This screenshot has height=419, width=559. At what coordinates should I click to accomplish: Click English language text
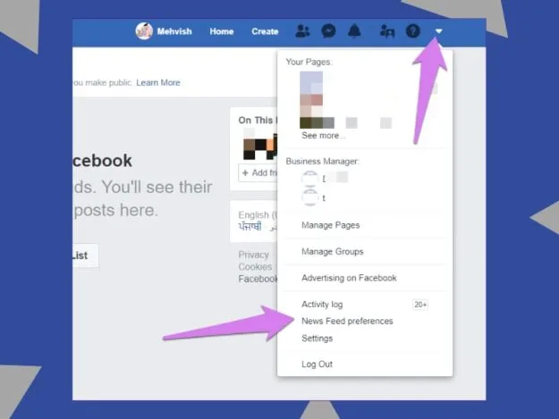(257, 215)
